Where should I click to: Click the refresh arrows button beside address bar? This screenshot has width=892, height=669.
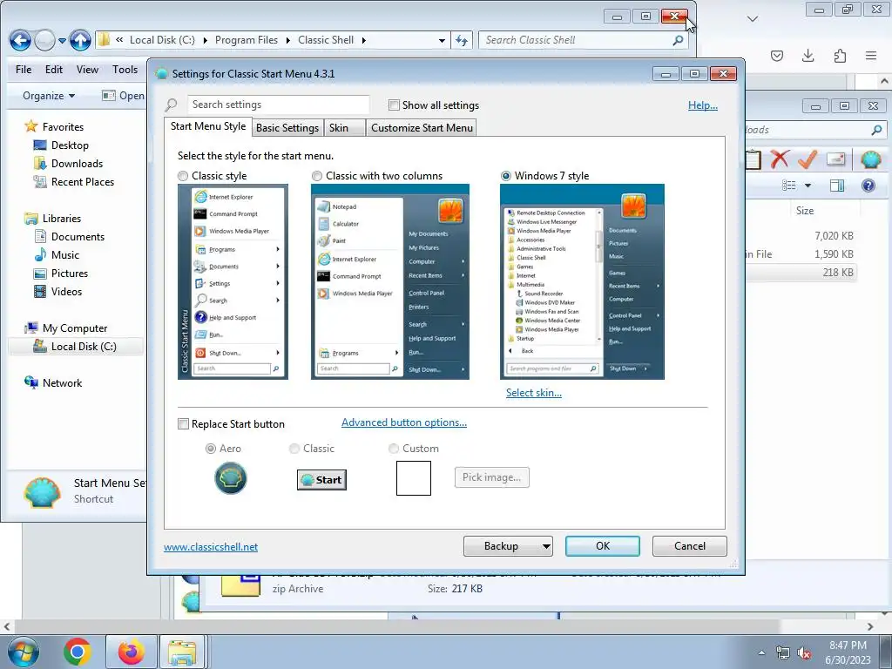click(462, 40)
